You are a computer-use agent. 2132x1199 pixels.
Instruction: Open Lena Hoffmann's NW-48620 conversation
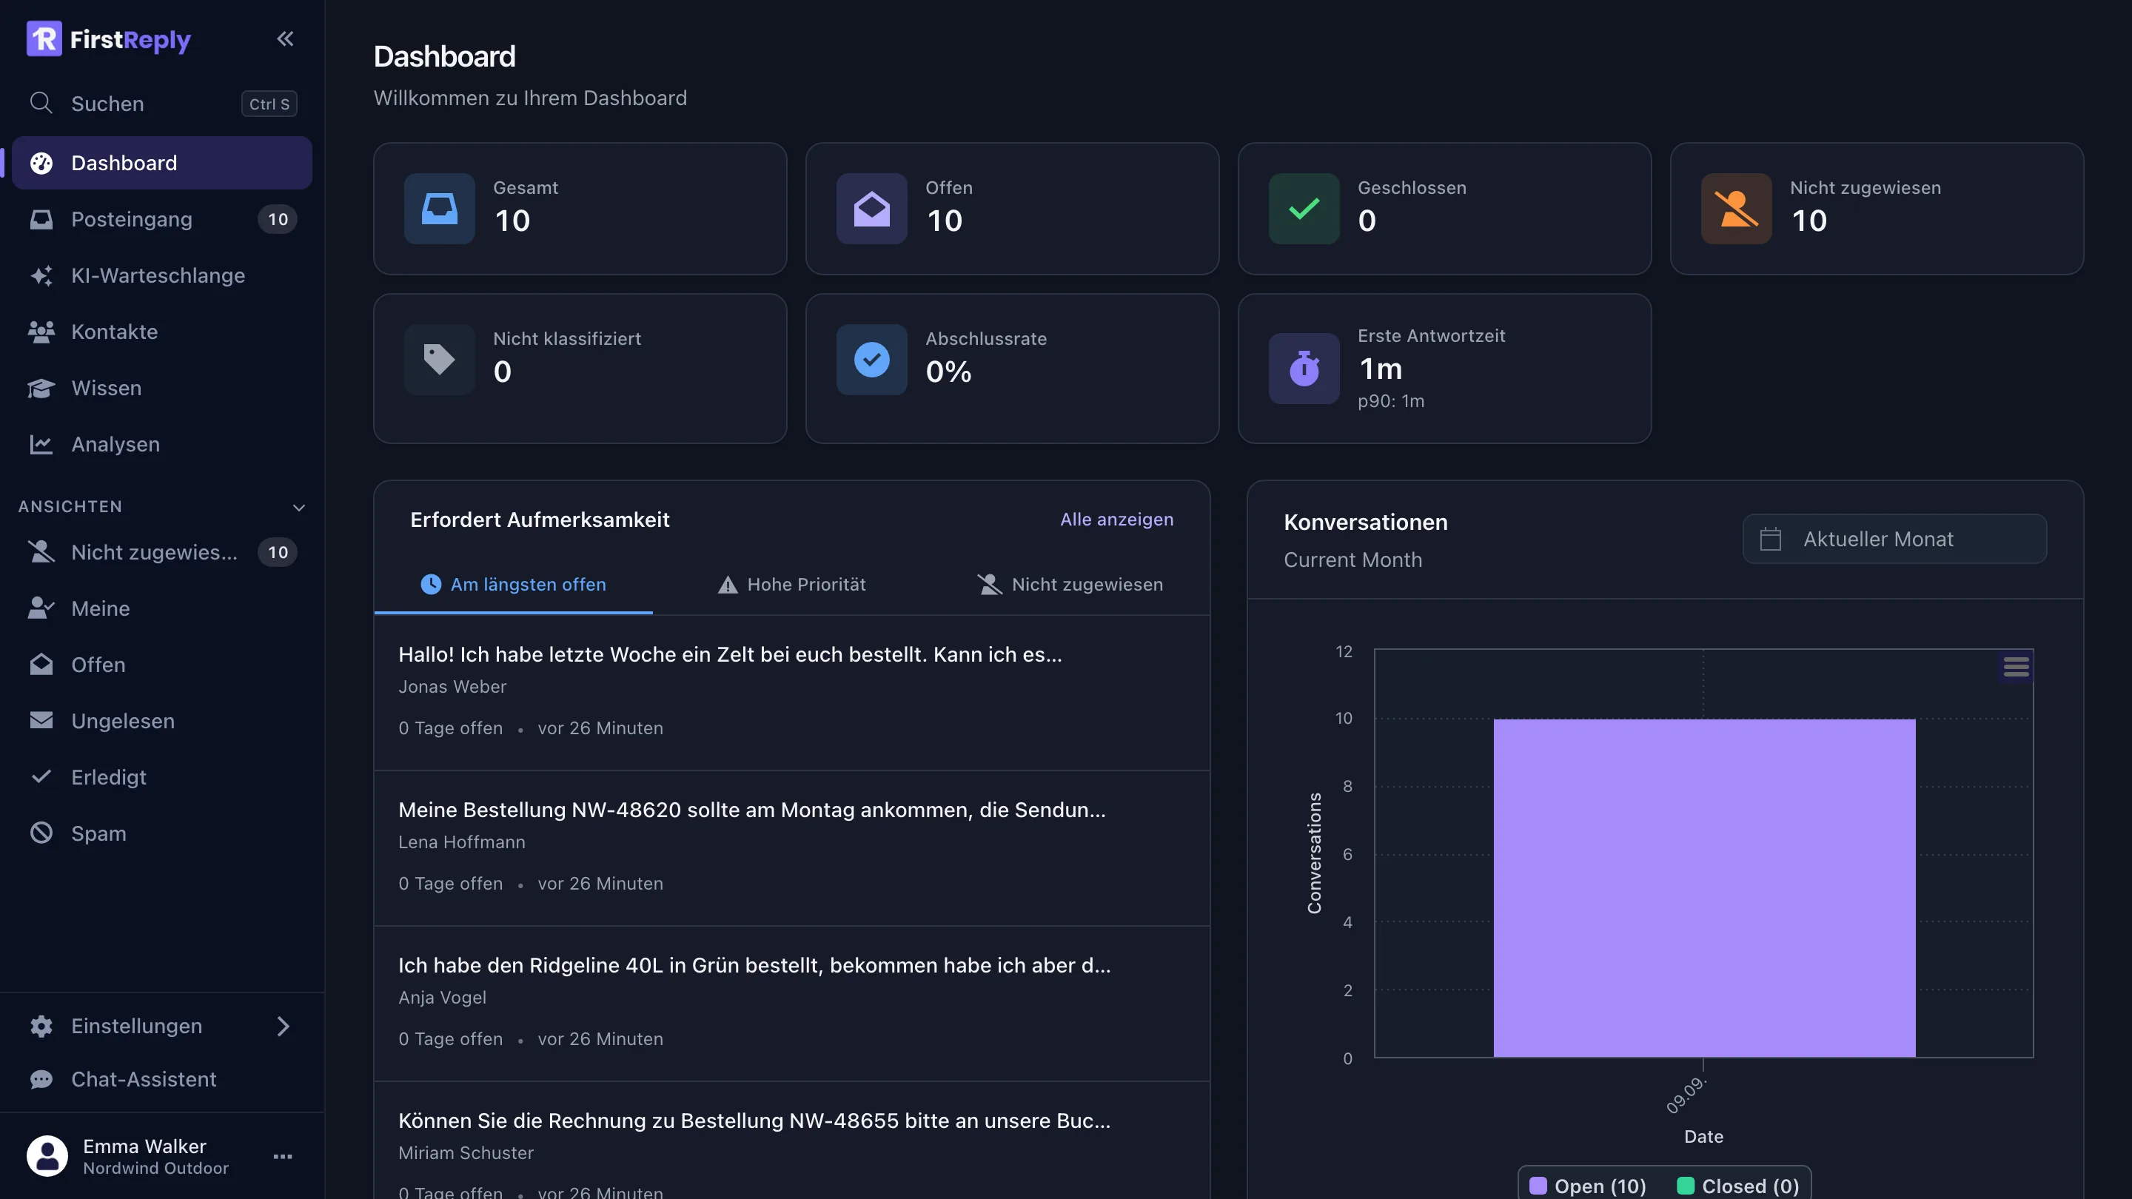click(791, 848)
